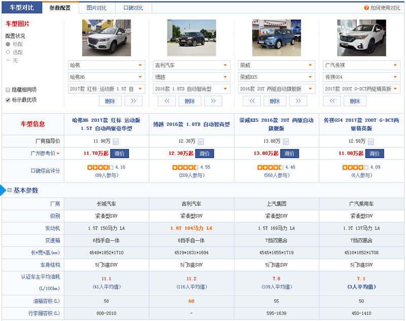
Task: Delete 传祺GS4 from comparison
Action: coord(355,101)
